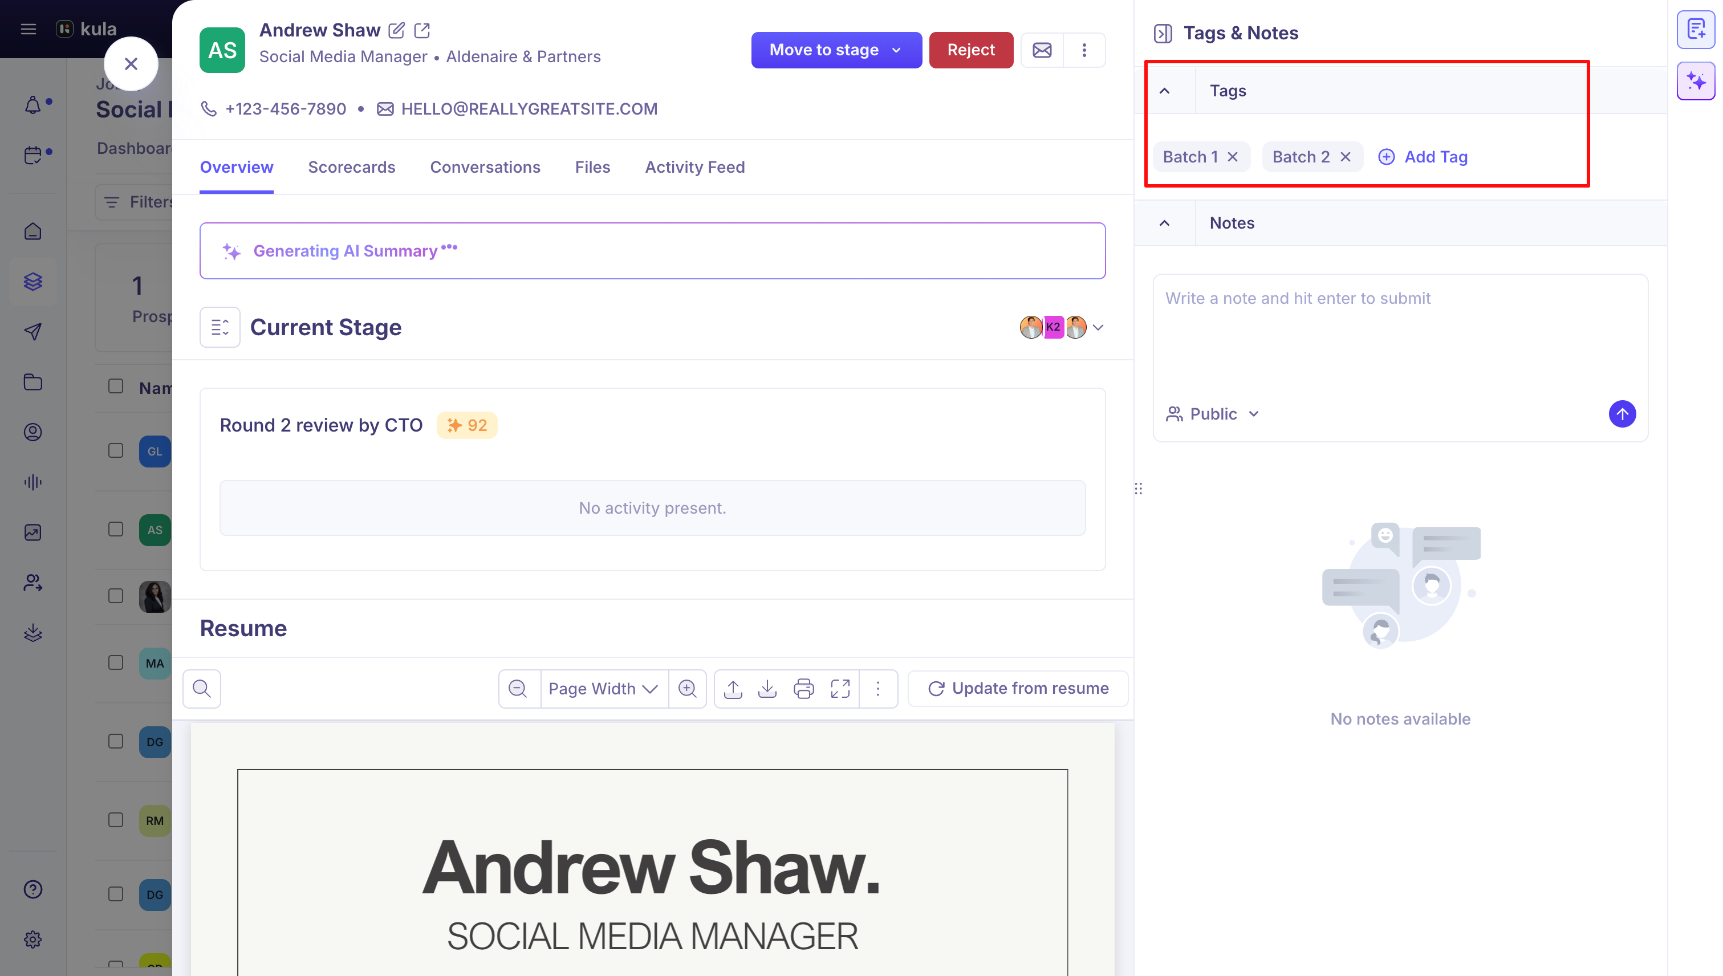This screenshot has width=1723, height=976.
Task: Edit Andrew Shaw's name with pencil icon
Action: coord(396,30)
